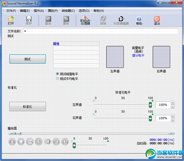Open the 文件(F) menu
This screenshot has height=161, width=184.
(x=11, y=11)
